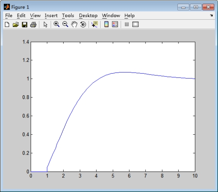
Task: Click the x-axis tick label 8
Action: tap(162, 176)
